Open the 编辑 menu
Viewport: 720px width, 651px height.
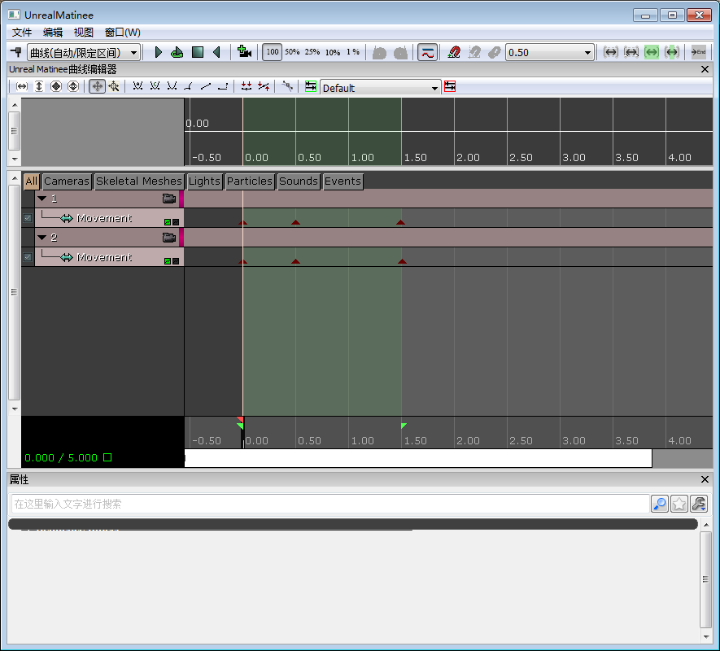52,33
